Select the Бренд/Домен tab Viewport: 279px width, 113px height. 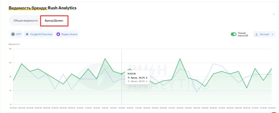point(54,21)
